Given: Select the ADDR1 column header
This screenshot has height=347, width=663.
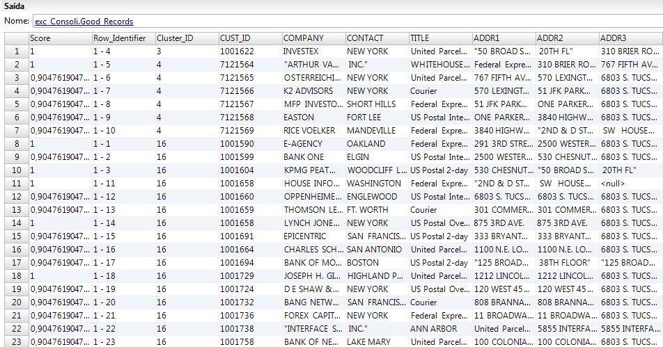Looking at the screenshot, I should tap(504, 38).
